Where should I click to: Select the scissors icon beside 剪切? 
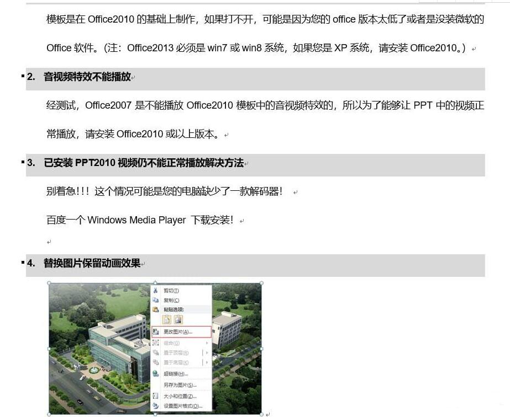(x=155, y=290)
